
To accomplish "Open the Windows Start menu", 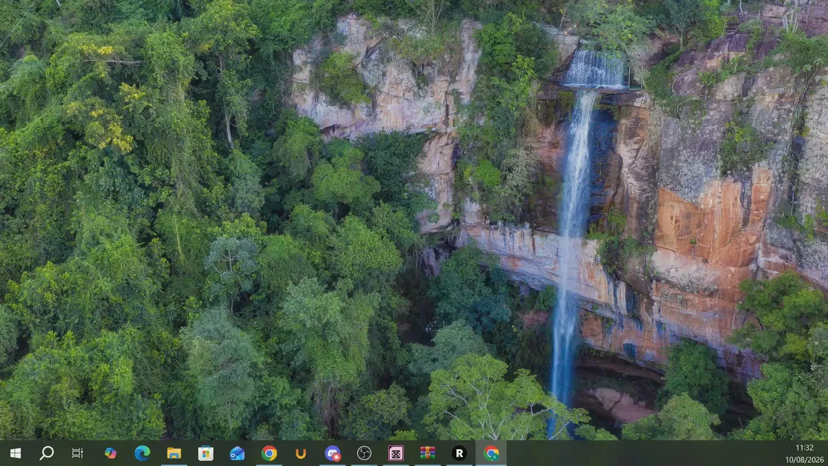I will tap(16, 453).
